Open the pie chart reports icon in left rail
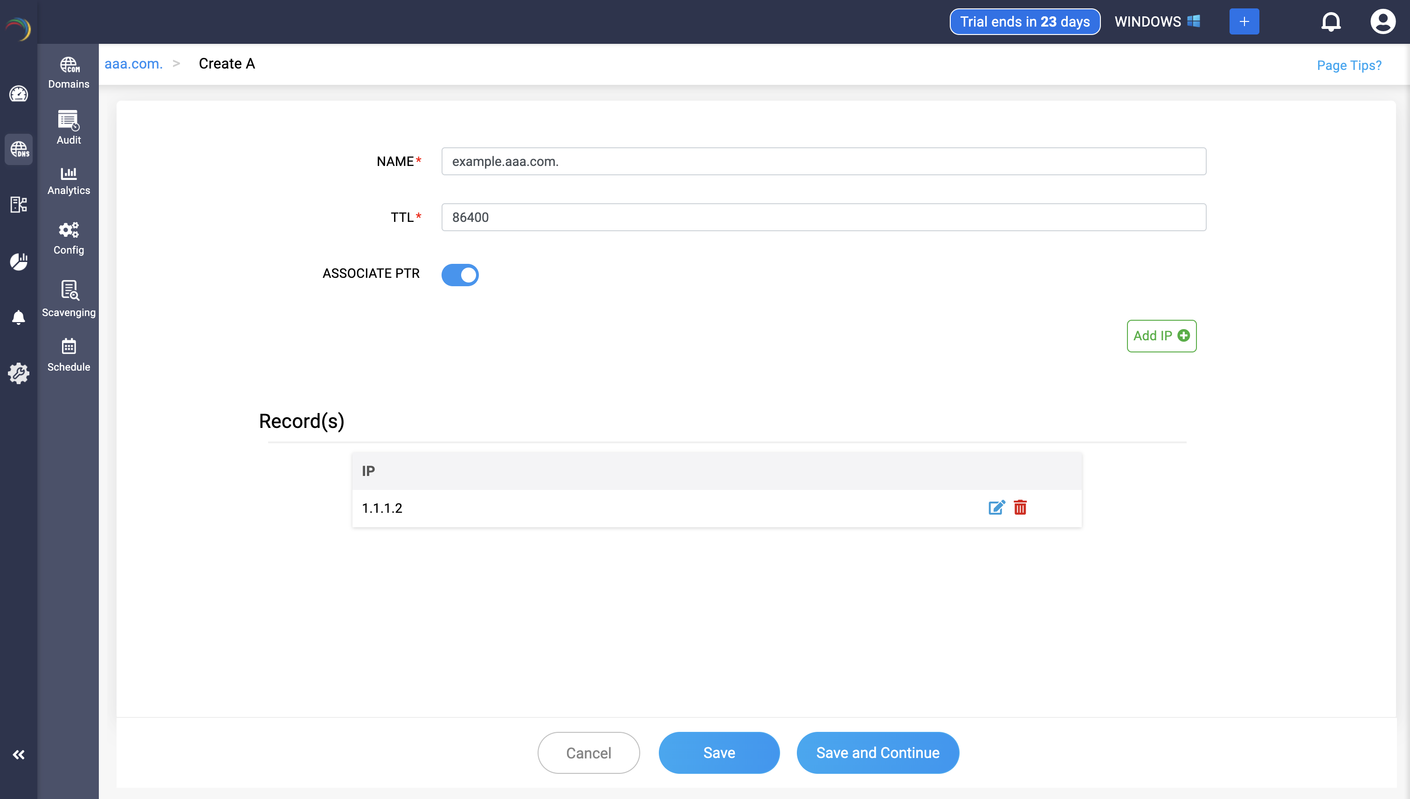The image size is (1410, 799). [x=19, y=262]
